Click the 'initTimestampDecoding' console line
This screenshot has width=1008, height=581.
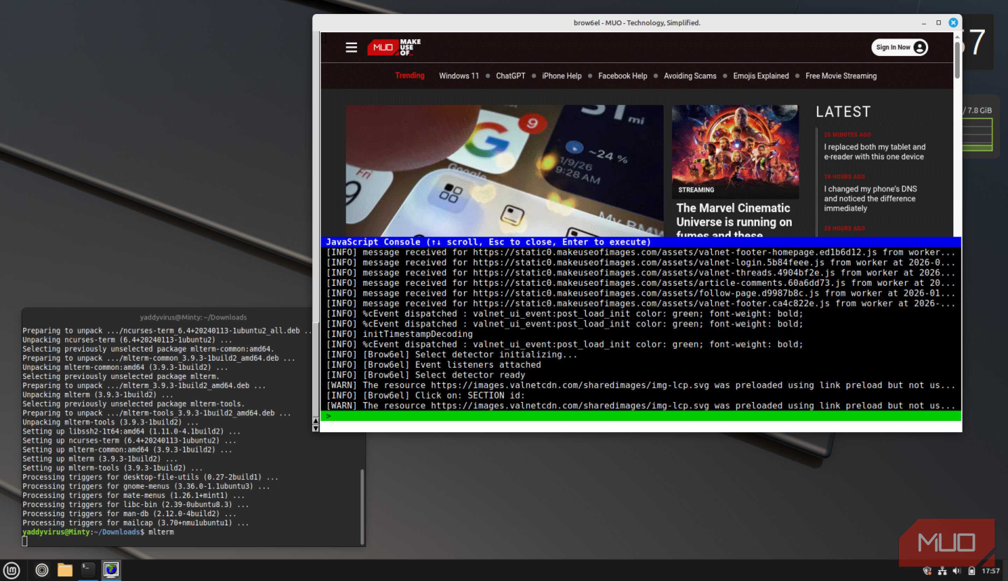399,334
